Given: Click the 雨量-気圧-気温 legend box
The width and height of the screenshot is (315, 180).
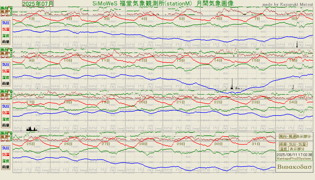Looking at the screenshot, I should (x=293, y=144).
